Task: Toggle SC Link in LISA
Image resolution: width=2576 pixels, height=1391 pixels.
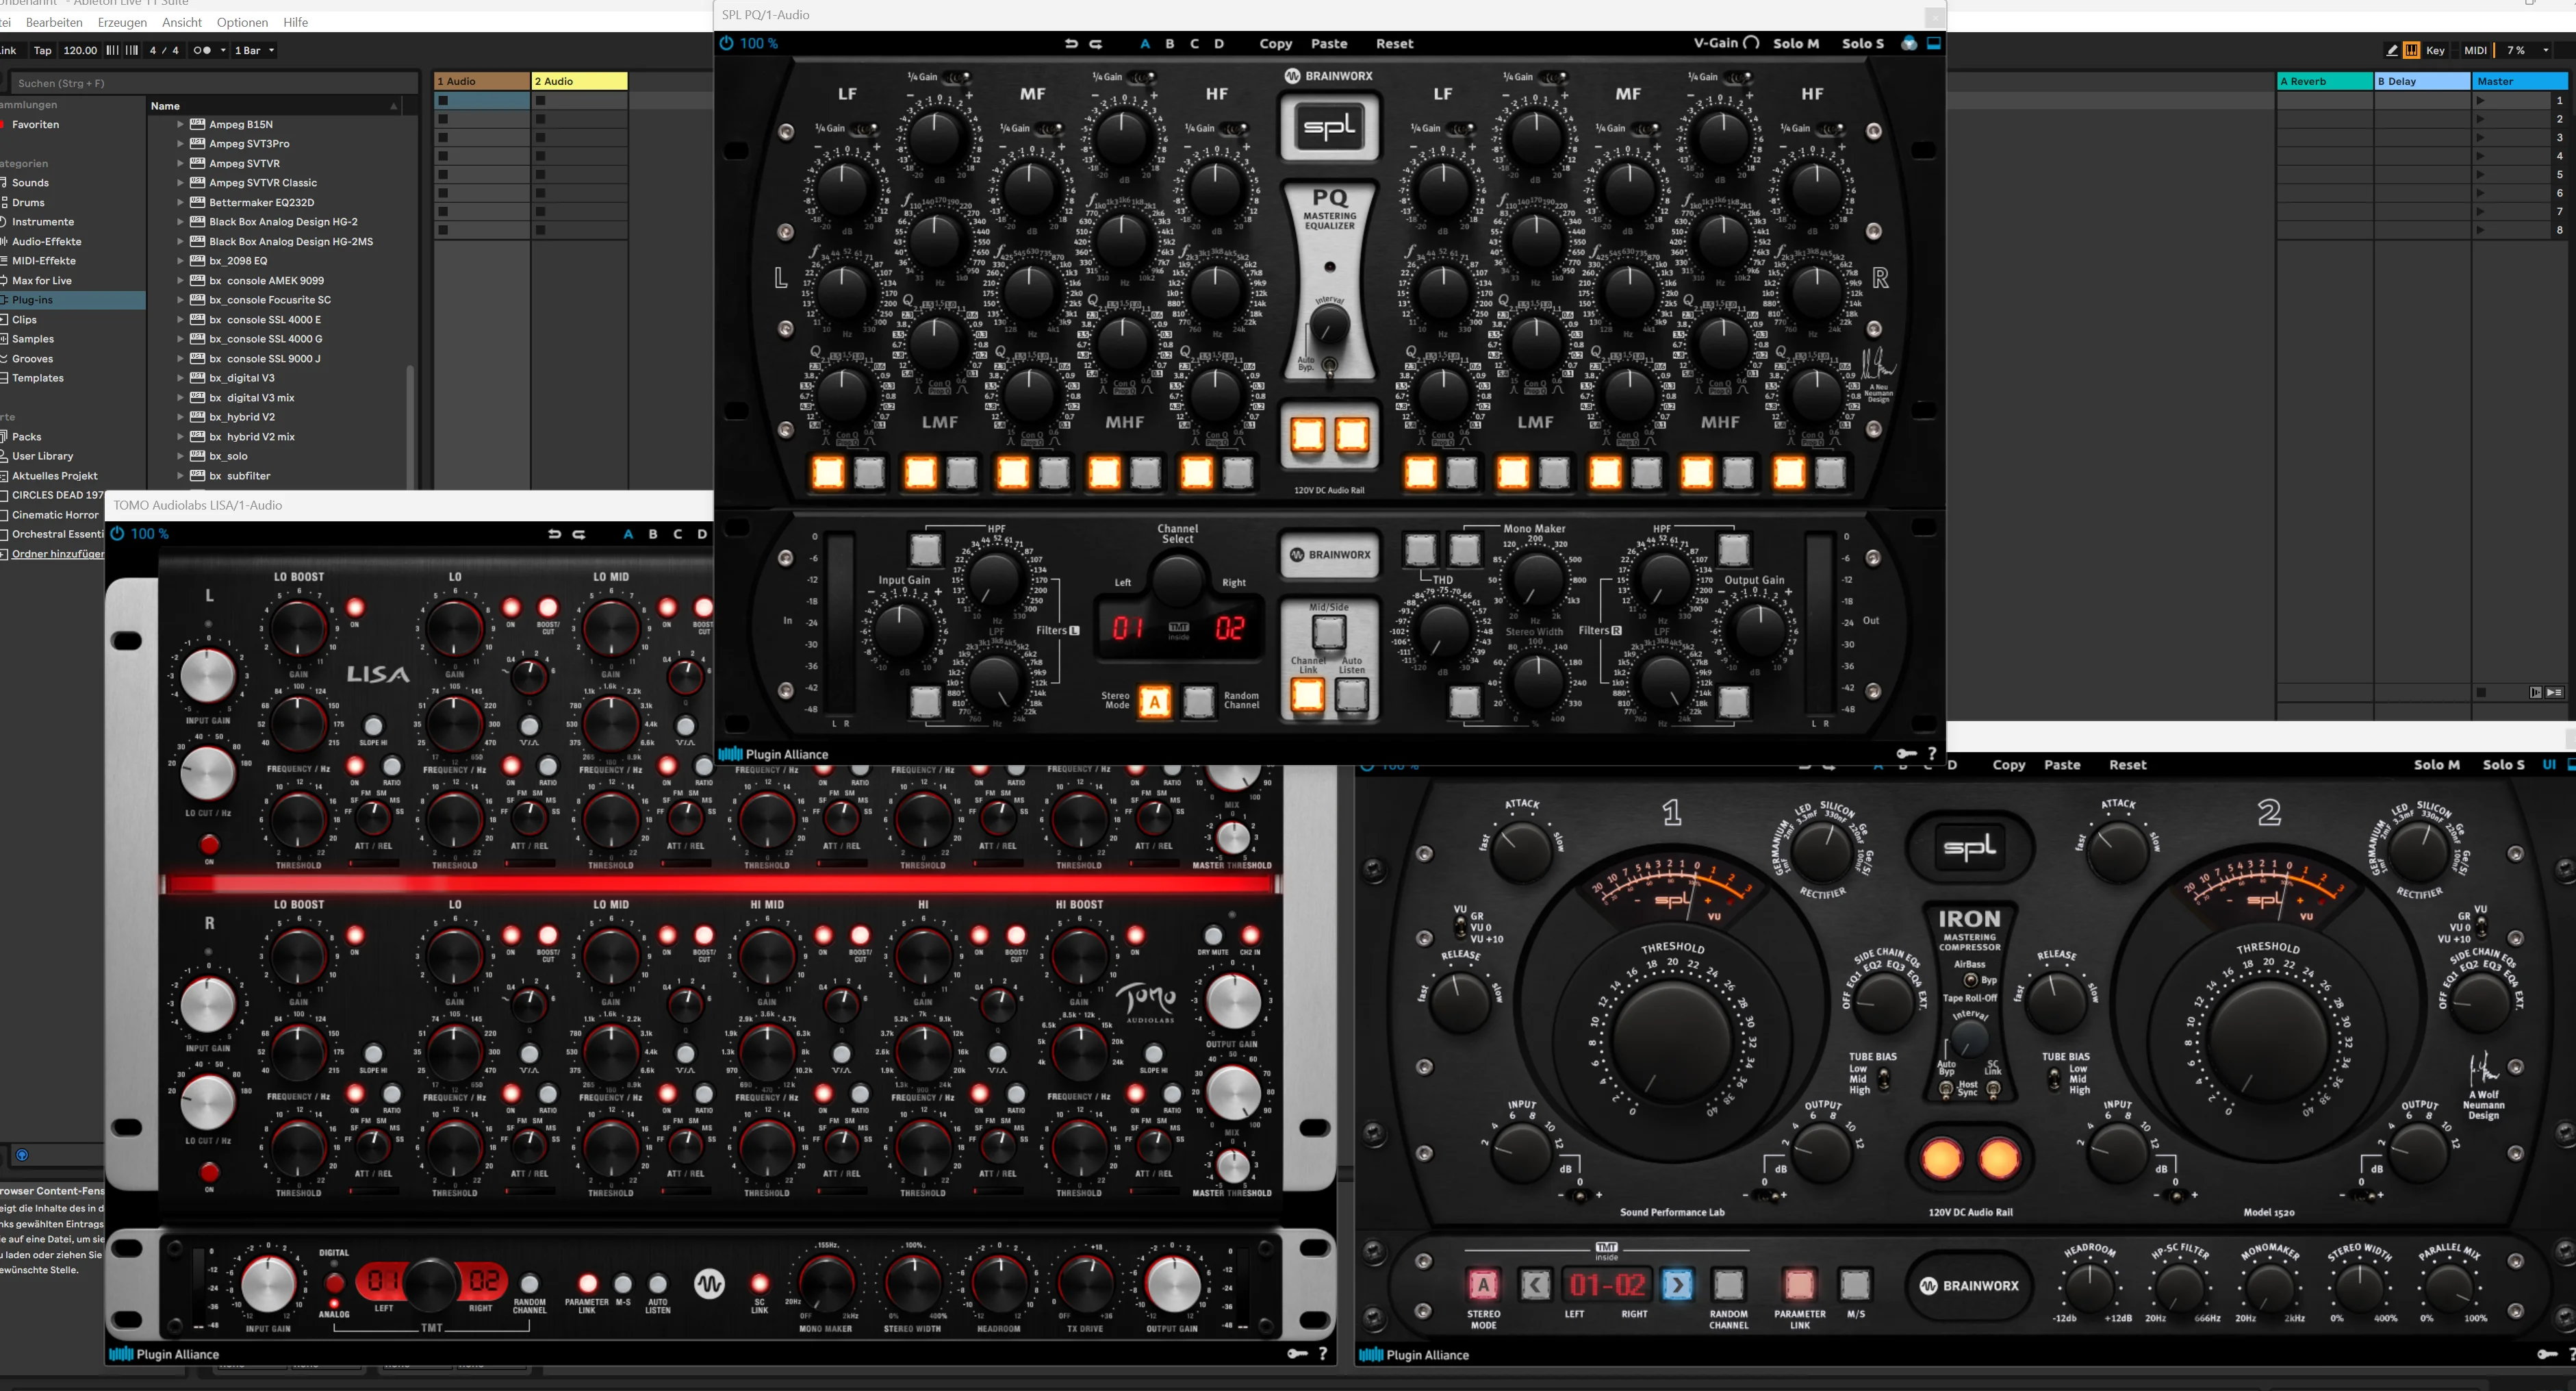Action: [x=760, y=1283]
